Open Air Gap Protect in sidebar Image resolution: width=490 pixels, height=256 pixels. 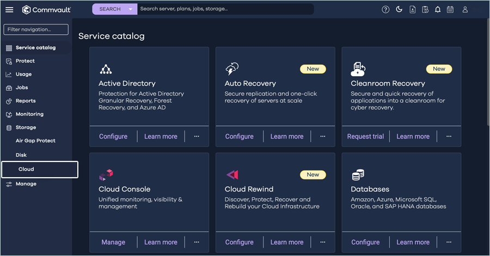coord(35,141)
